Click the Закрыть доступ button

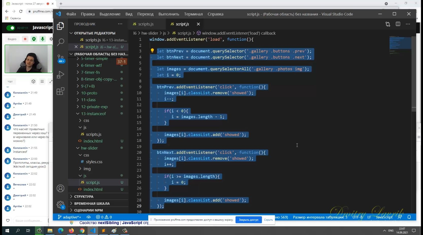click(249, 220)
